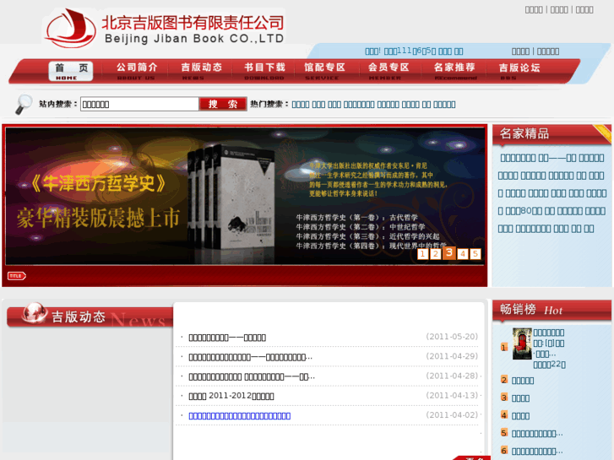Viewport: 614px width, 460px height.
Task: Open blue underlined news link dated 2011-04-02
Action: [x=240, y=416]
